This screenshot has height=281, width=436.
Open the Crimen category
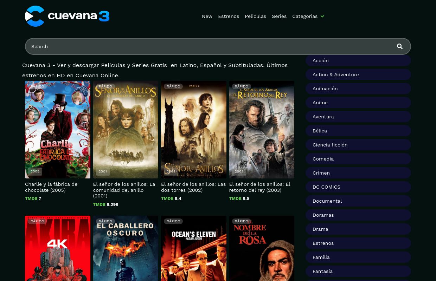click(x=358, y=173)
